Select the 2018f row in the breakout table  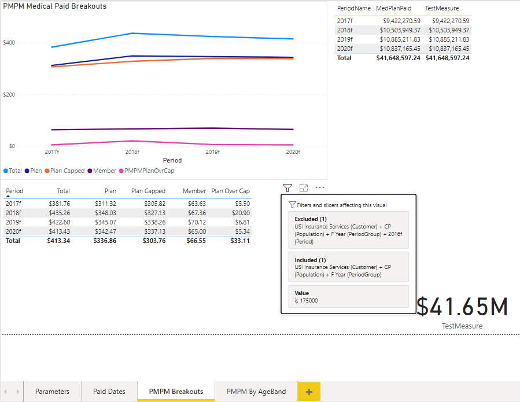click(x=128, y=213)
